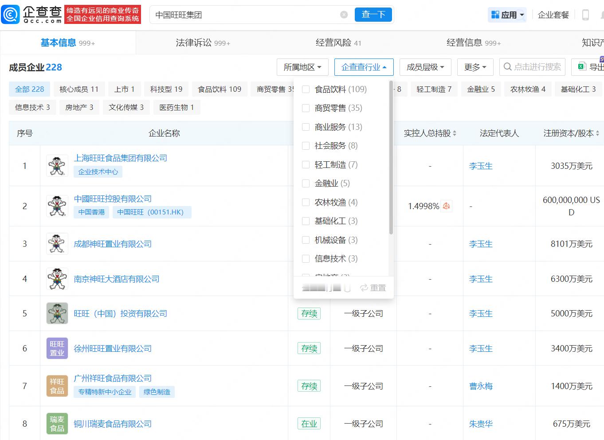Click the magnifier icon in 点击进行搜索

(x=507, y=67)
